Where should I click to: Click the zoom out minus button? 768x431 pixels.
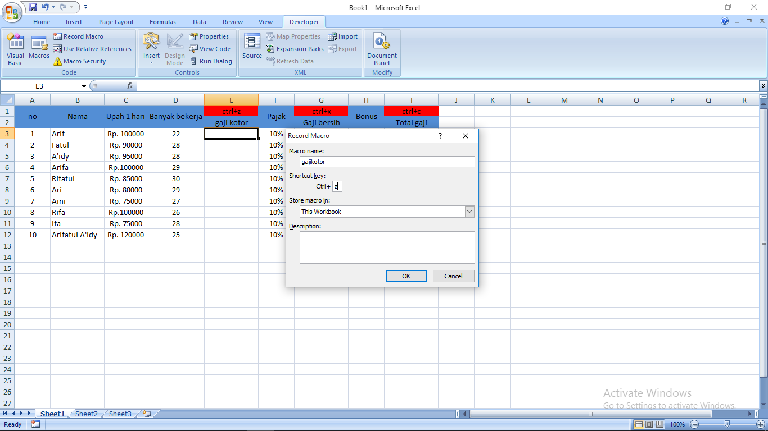point(695,424)
